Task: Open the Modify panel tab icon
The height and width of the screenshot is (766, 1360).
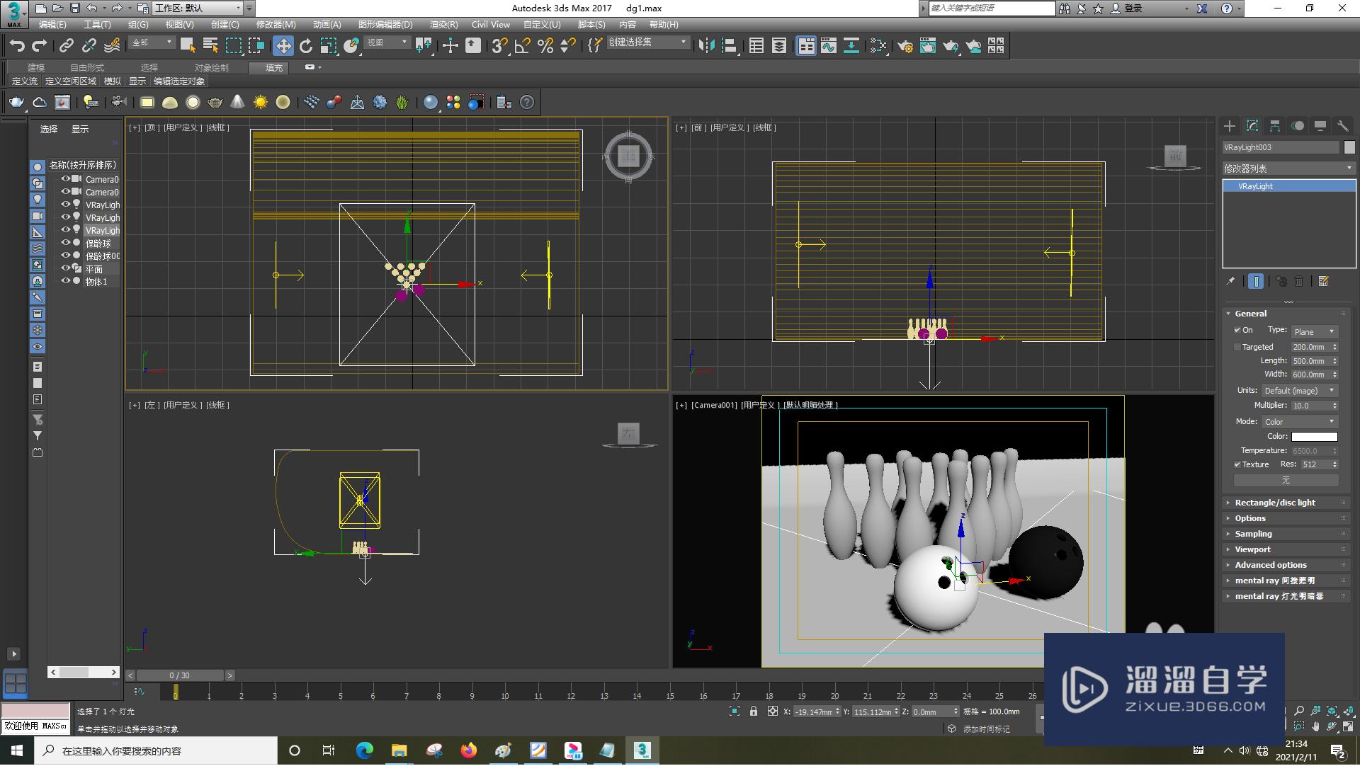Action: [1252, 126]
